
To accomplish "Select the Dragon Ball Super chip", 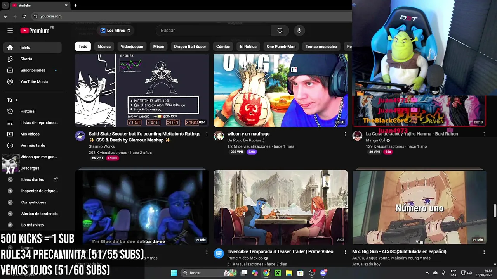I will coord(190,46).
